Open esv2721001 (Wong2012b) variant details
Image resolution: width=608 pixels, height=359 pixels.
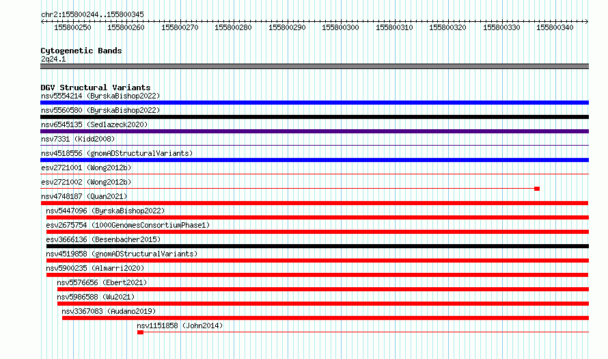pos(86,168)
